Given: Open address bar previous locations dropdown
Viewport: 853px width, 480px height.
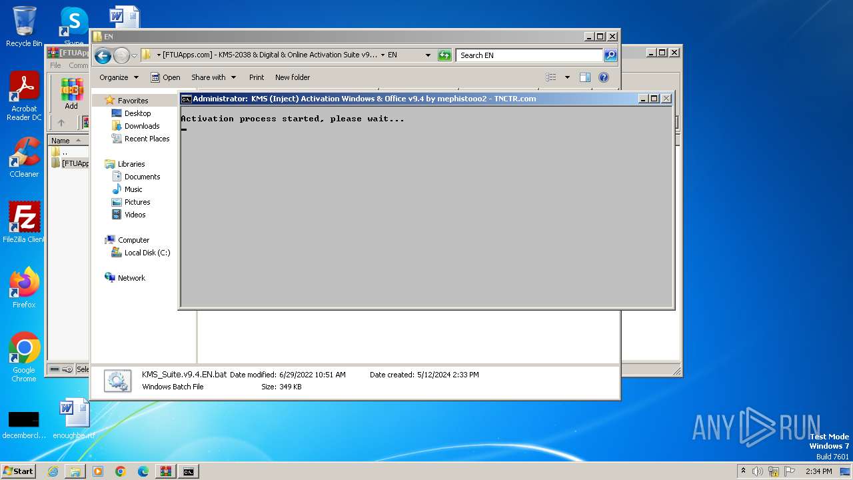Looking at the screenshot, I should click(428, 55).
